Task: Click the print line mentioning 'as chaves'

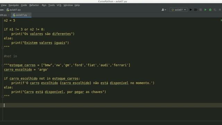Action: [x=59, y=92]
